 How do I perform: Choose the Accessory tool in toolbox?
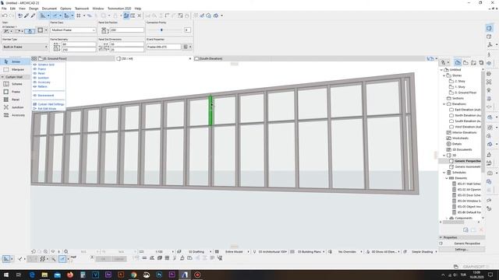tap(15, 115)
